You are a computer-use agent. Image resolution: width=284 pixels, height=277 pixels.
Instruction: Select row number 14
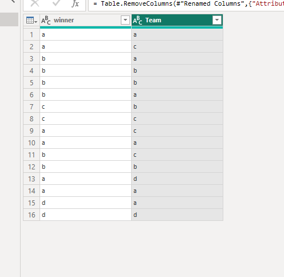[x=31, y=191]
